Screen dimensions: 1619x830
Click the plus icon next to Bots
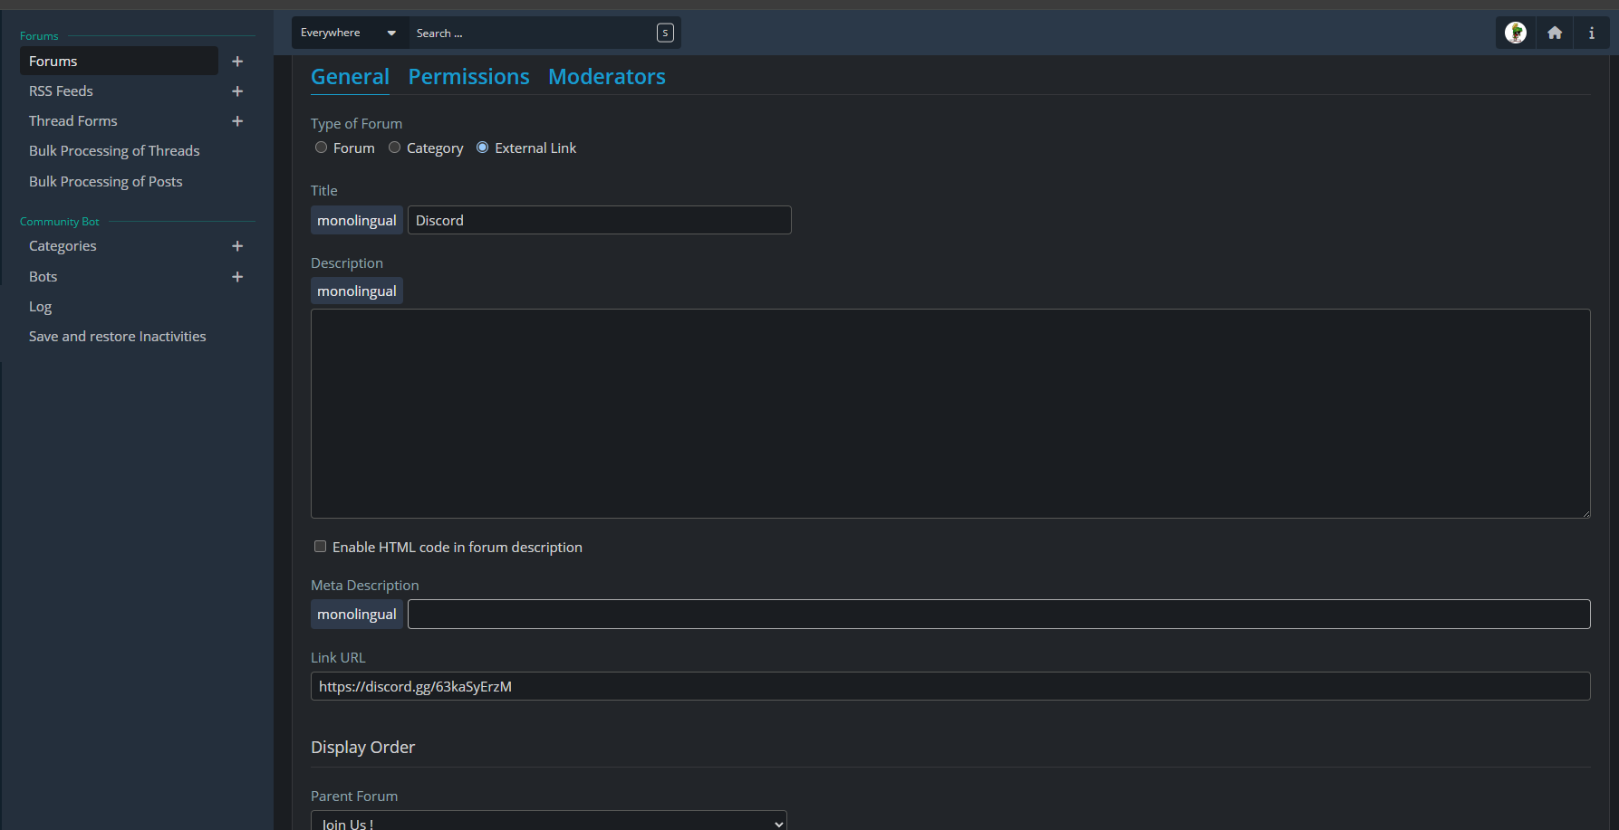pyautogui.click(x=237, y=277)
